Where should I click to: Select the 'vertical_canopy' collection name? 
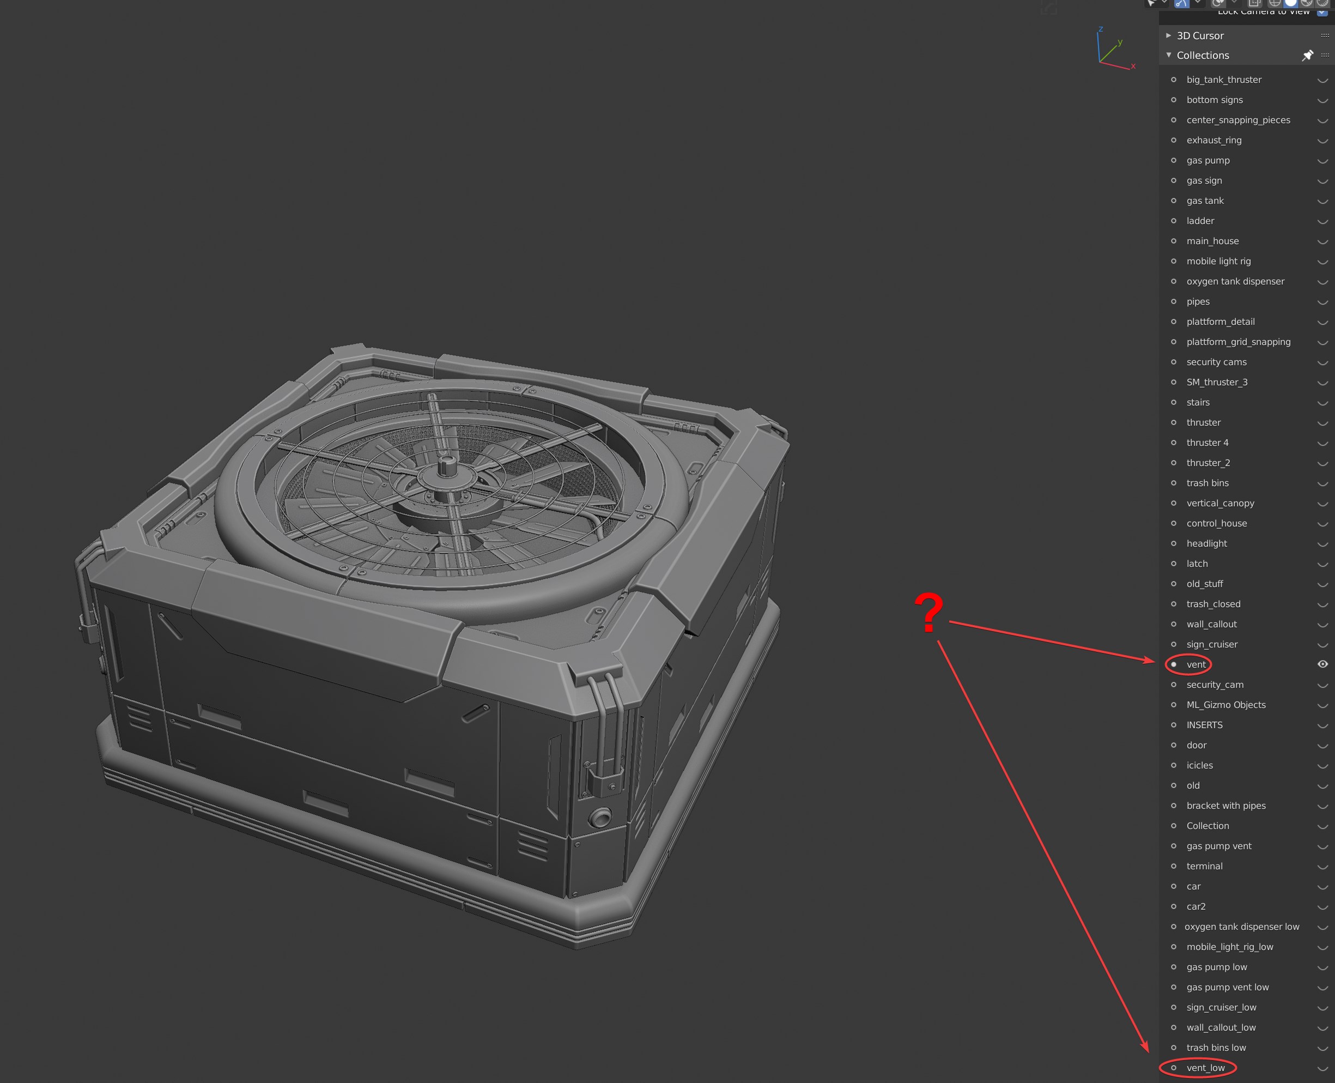click(1219, 504)
